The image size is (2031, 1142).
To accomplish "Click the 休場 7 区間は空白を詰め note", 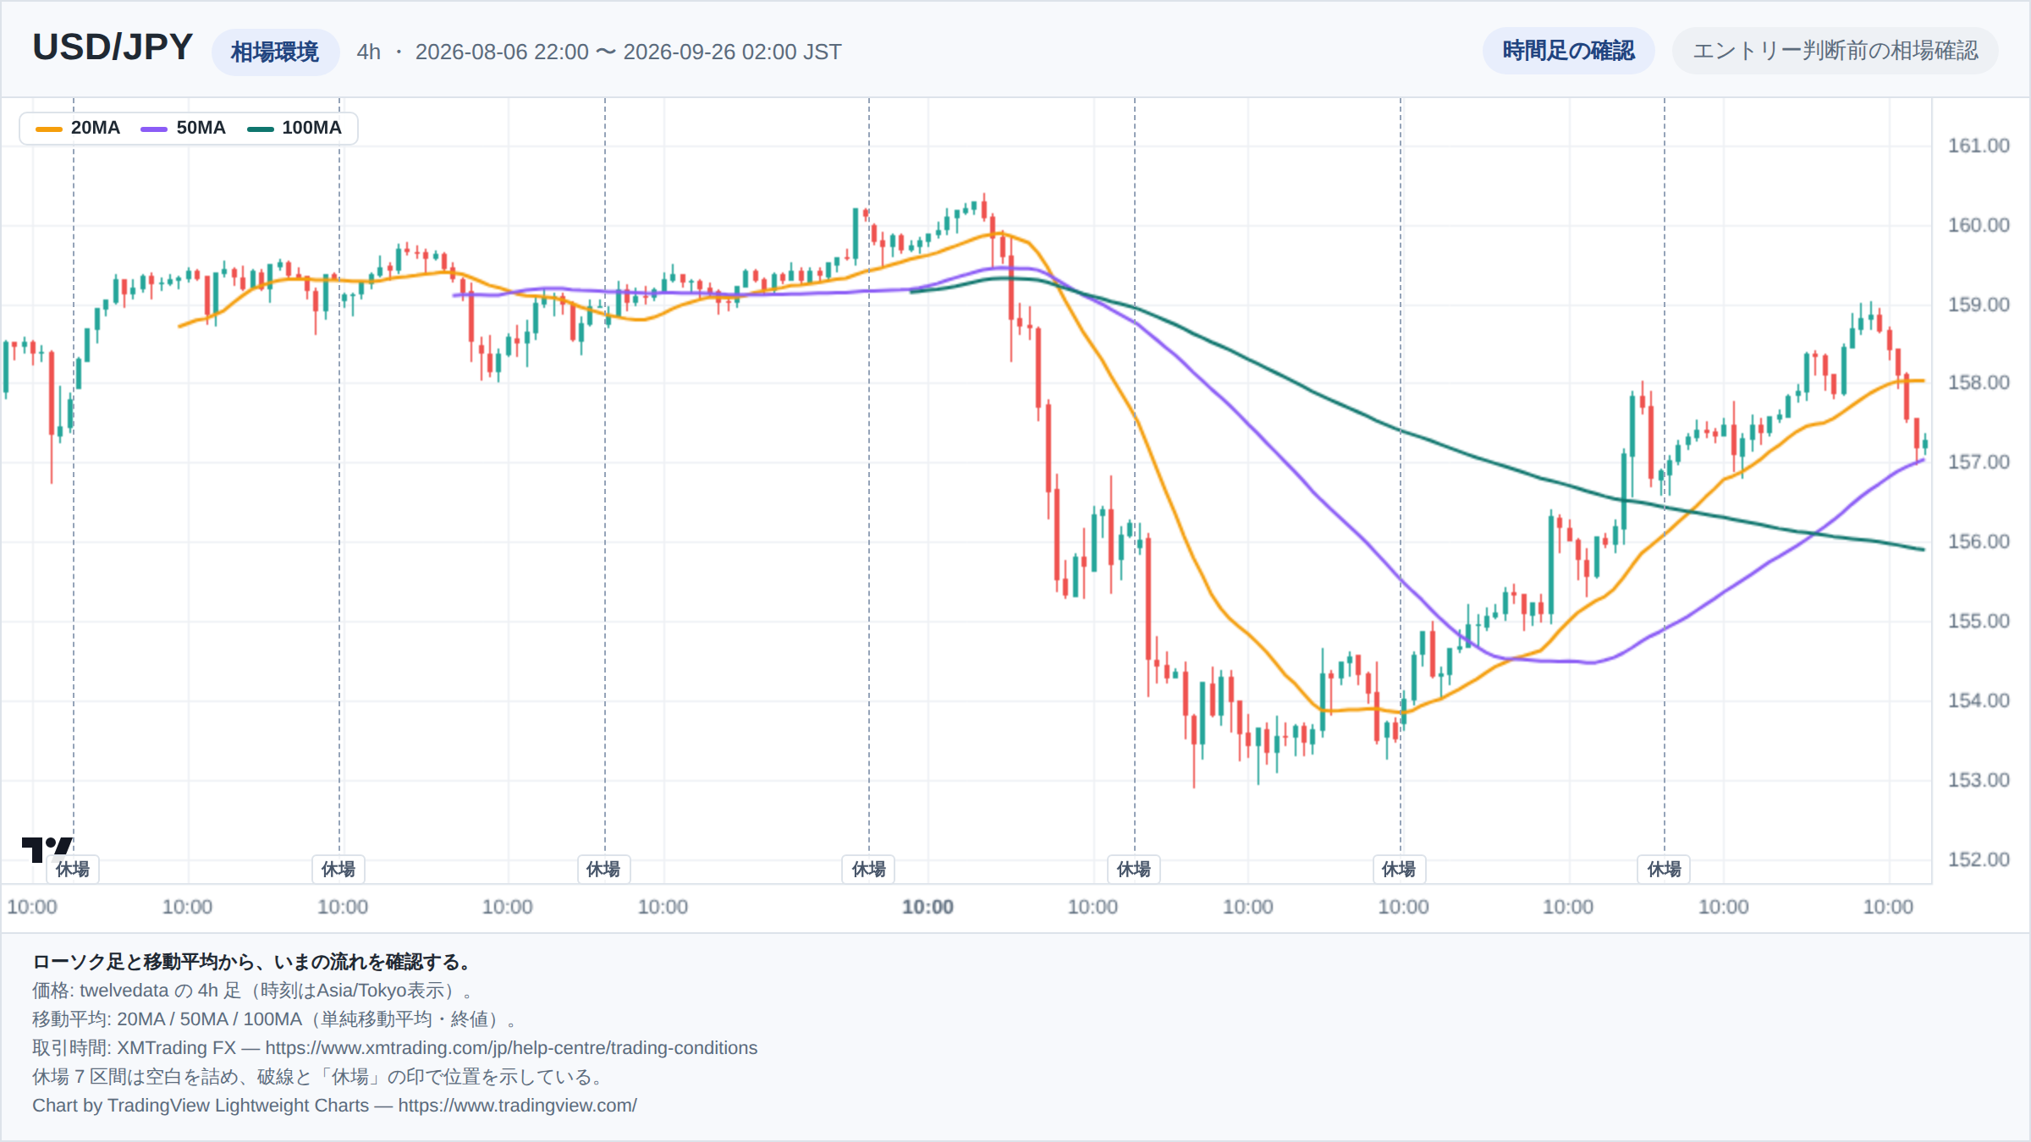I will tap(320, 1077).
